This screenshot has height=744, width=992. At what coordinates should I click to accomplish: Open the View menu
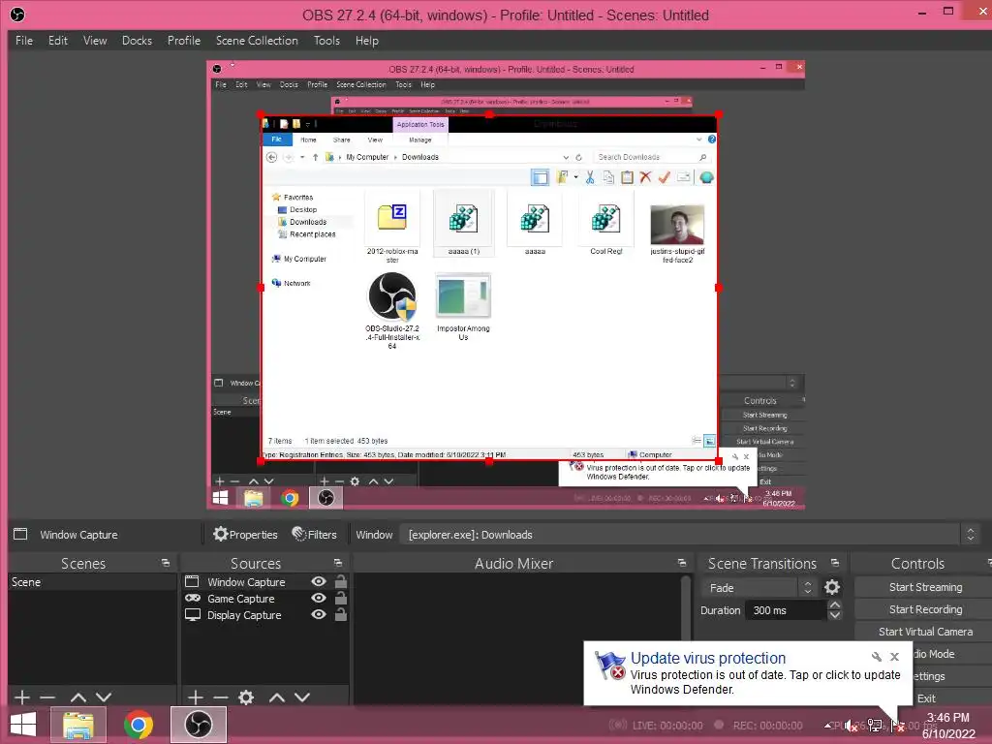[95, 41]
